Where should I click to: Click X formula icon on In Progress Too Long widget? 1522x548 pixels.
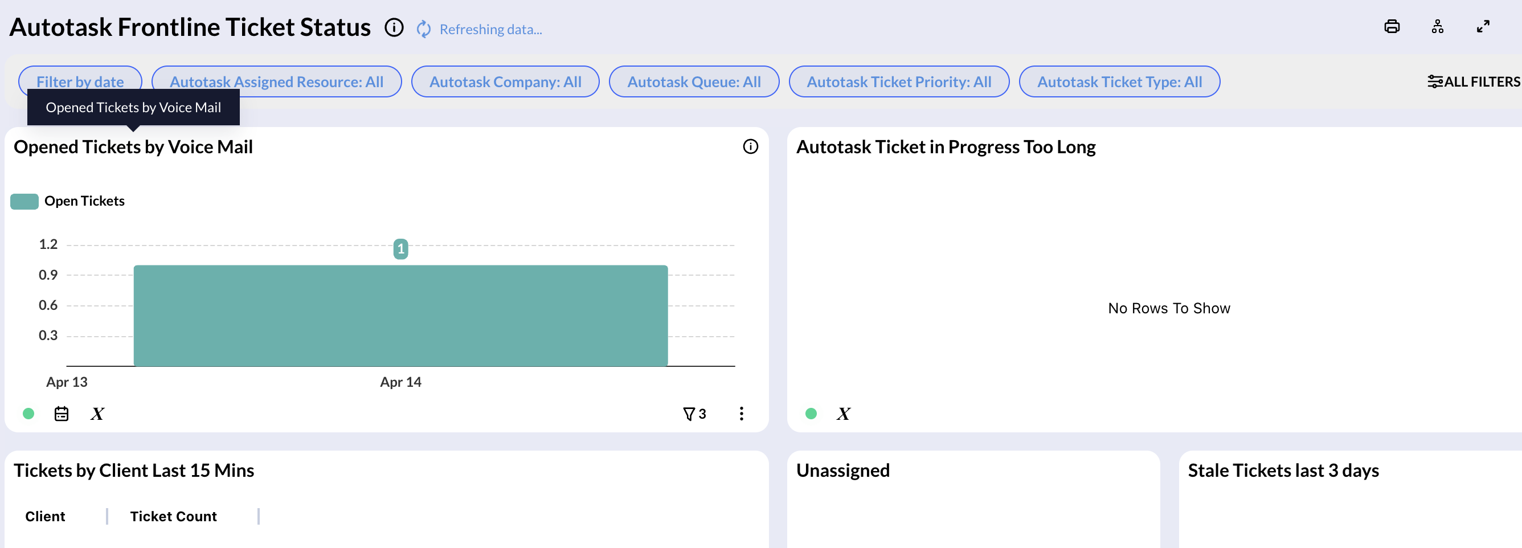844,414
